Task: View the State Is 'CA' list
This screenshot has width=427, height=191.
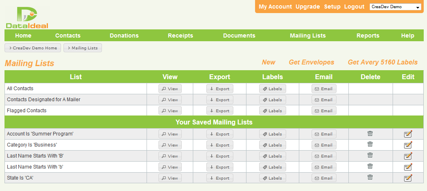Action: (170, 178)
